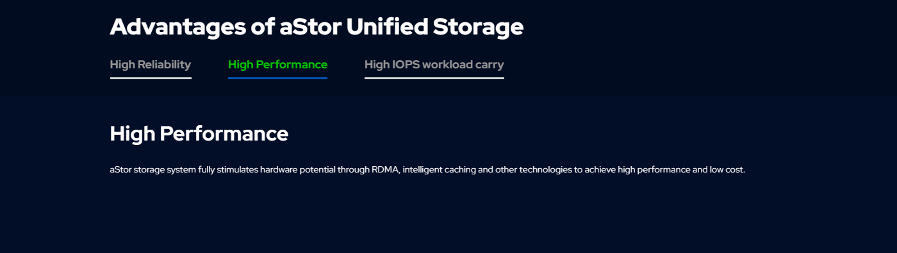
Task: Click the word aStor starting the description
Action: (120, 170)
